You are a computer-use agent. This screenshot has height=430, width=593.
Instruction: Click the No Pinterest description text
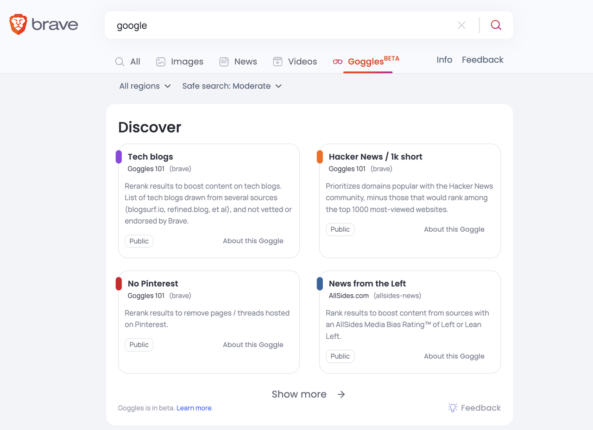pos(207,319)
